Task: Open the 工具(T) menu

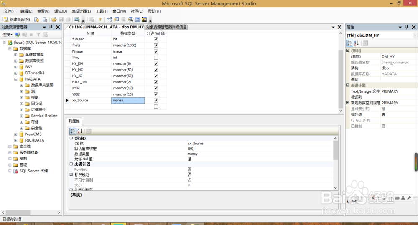Action: coord(102,11)
